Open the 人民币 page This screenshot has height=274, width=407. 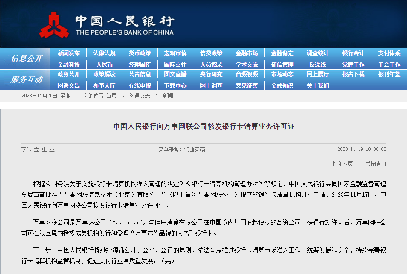pyautogui.click(x=104, y=65)
